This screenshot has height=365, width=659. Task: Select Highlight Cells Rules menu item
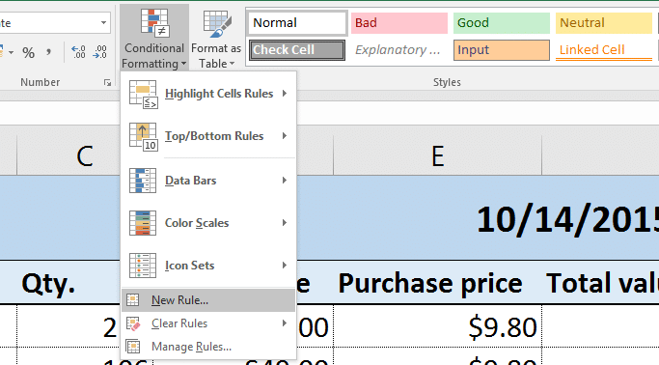pos(208,94)
